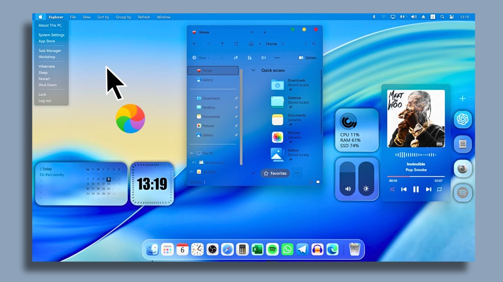The width and height of the screenshot is (503, 282).
Task: Expand the Libraries tree node
Action: [192, 172]
